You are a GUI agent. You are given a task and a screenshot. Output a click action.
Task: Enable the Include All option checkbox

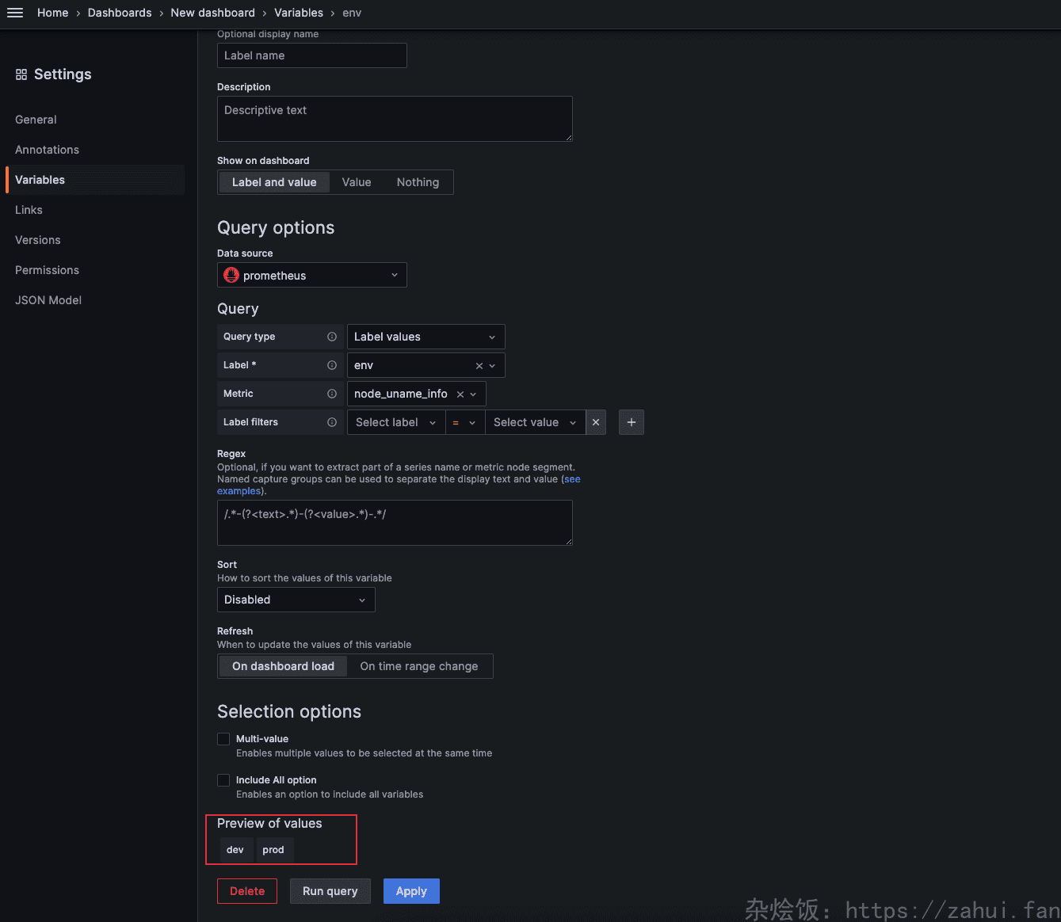pos(223,780)
